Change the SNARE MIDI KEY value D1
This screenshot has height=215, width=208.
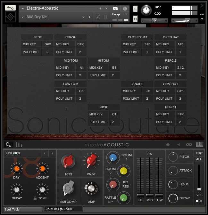(148, 91)
